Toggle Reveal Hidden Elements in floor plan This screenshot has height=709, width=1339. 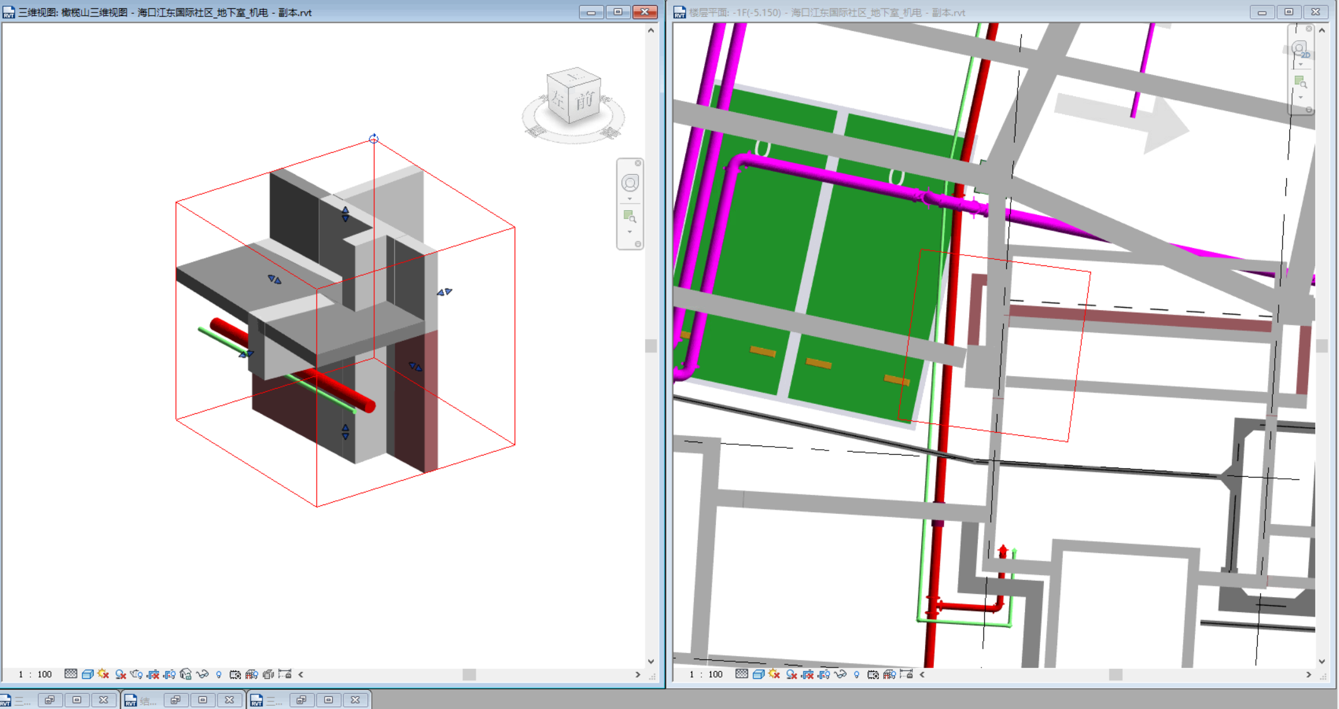click(856, 674)
